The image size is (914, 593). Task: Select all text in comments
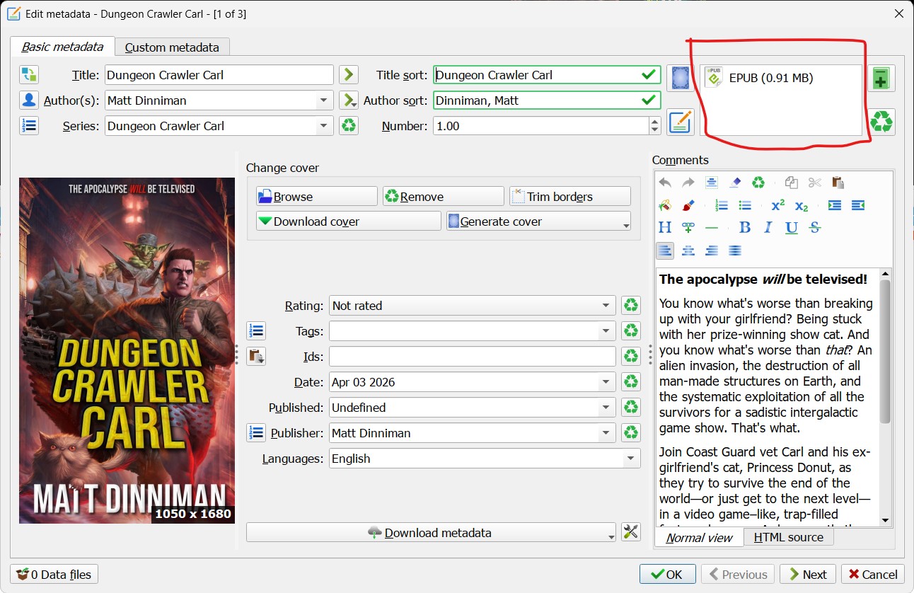712,183
